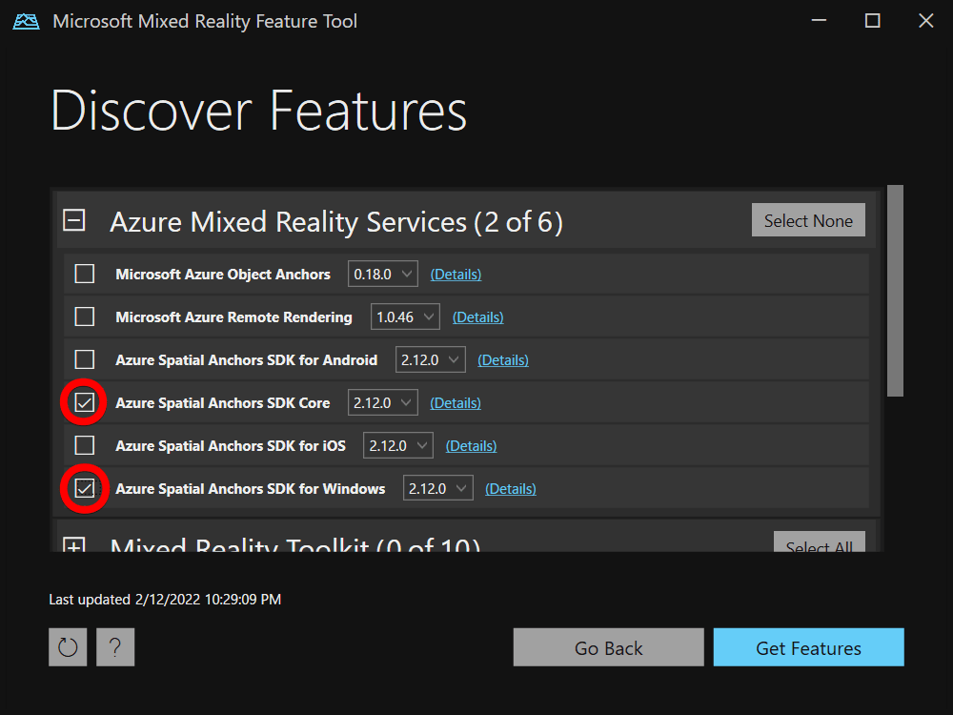Maximize the Feature Tool window

tap(872, 21)
